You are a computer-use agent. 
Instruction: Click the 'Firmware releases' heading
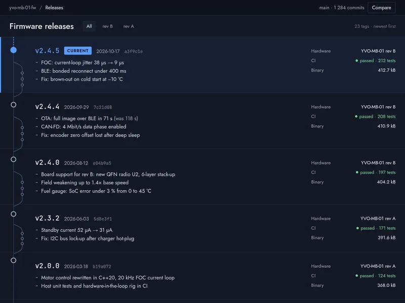click(42, 26)
